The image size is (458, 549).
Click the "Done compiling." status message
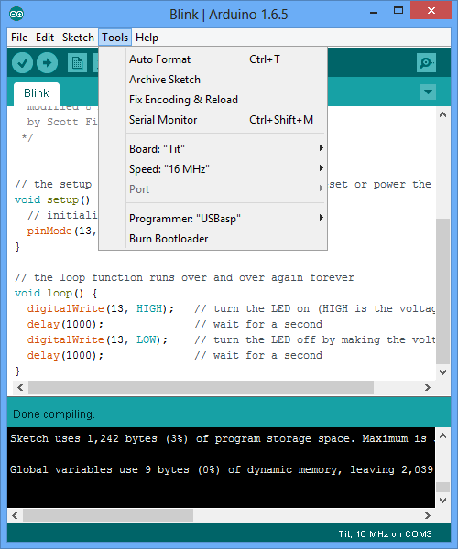[54, 414]
